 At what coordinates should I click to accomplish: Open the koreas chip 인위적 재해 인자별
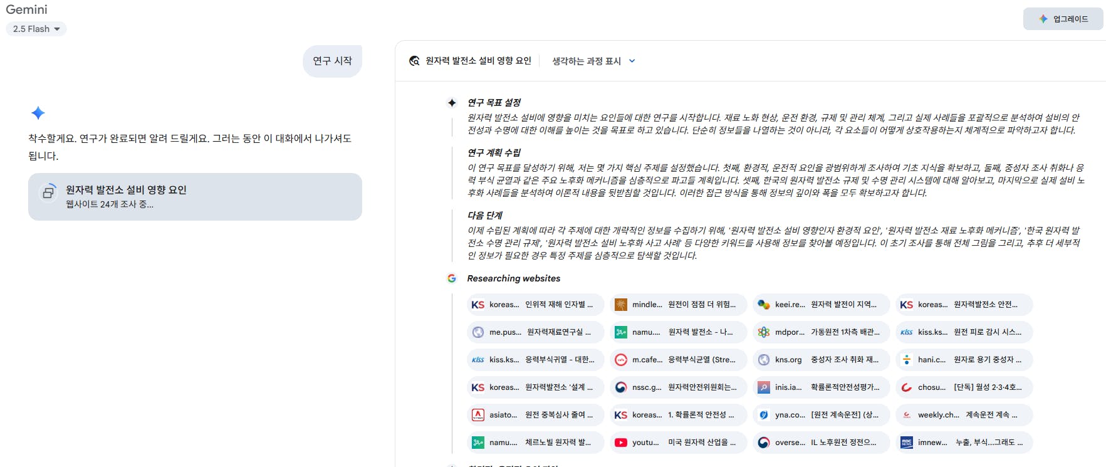pyautogui.click(x=535, y=305)
